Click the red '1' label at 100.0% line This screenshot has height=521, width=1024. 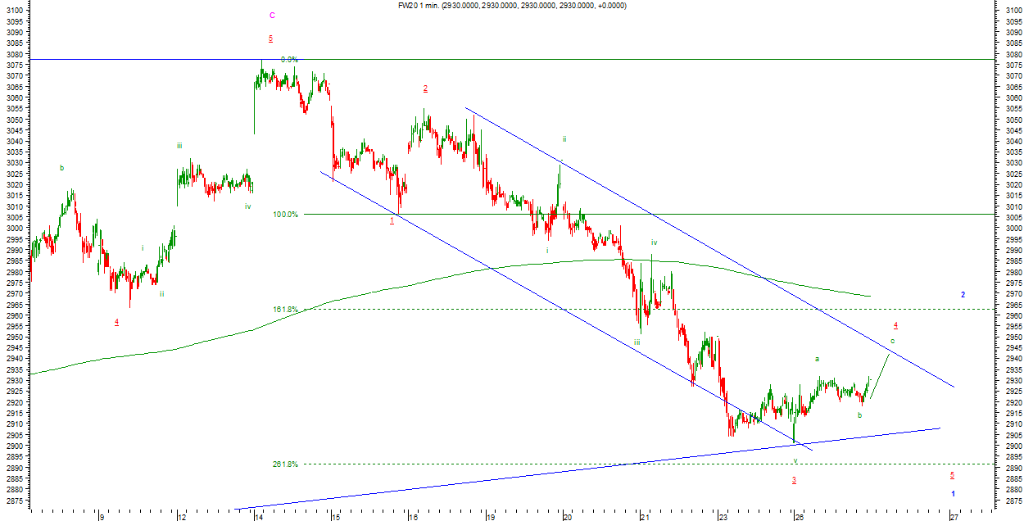coord(392,220)
